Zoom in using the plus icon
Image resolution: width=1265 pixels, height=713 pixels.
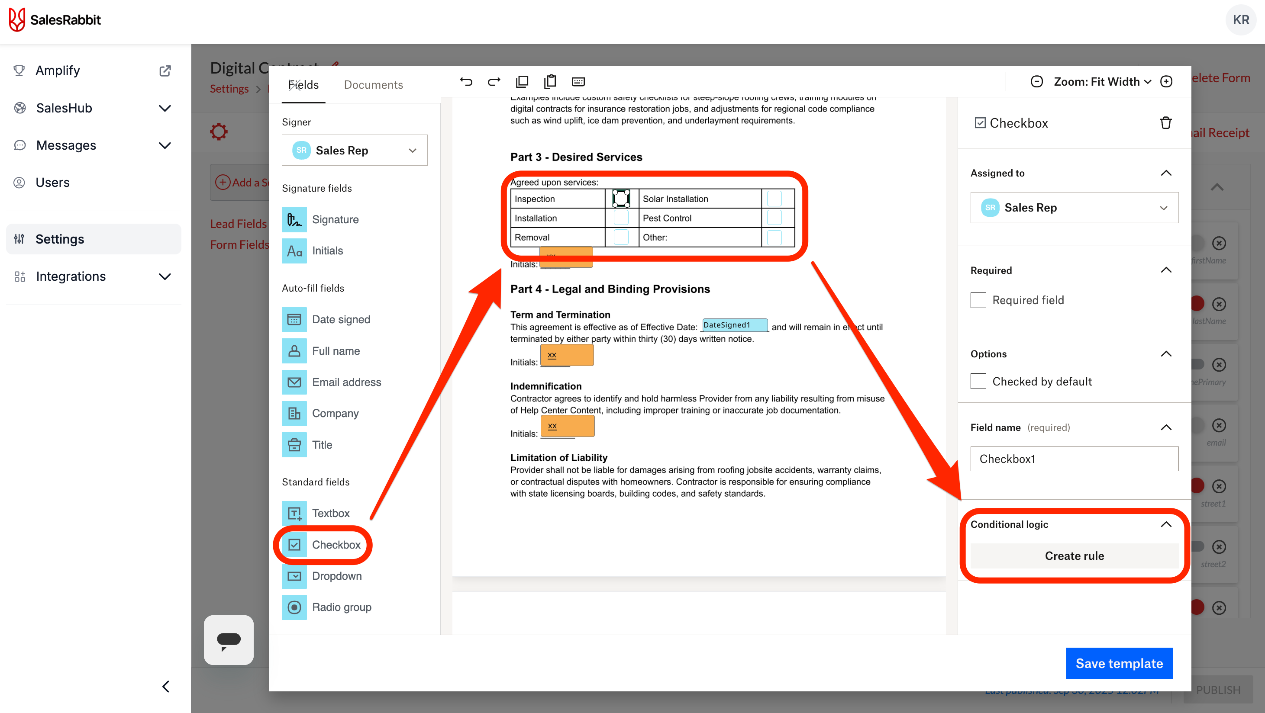(1166, 81)
